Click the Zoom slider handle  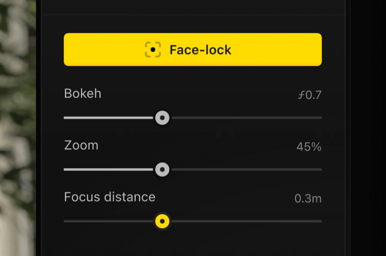click(162, 169)
